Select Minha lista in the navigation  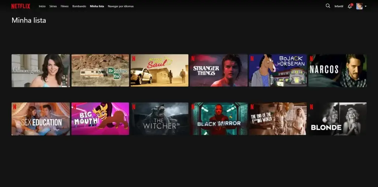(x=97, y=6)
